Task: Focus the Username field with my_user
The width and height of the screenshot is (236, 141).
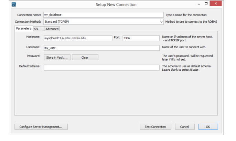Action: pyautogui.click(x=101, y=48)
